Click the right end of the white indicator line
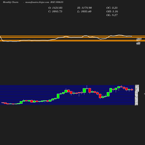This screenshot has height=145, width=145. coord(132,36)
